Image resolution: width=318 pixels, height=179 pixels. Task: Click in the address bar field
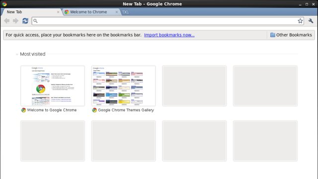point(167,21)
